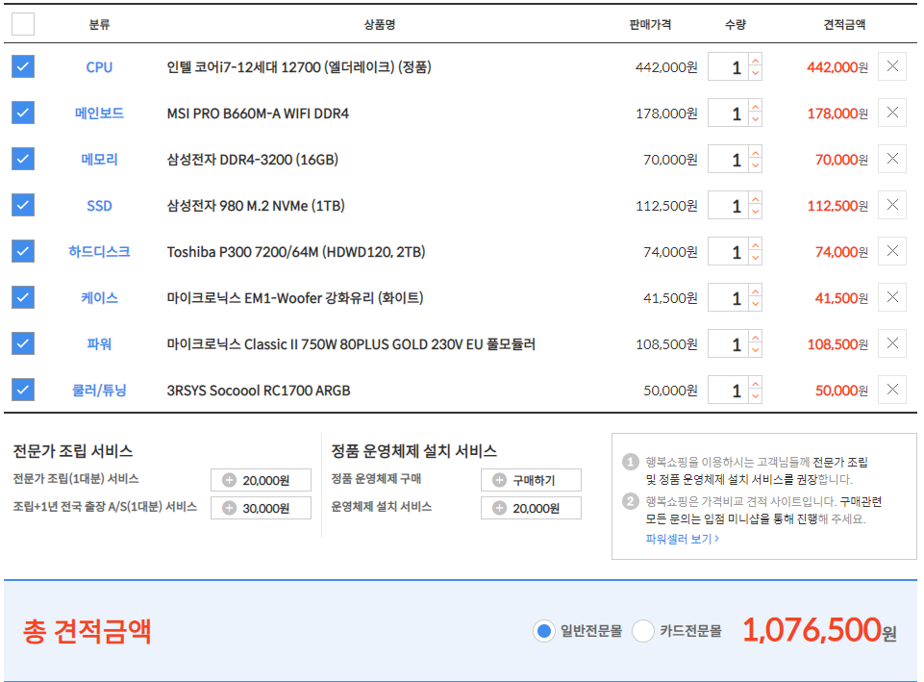
Task: Decrease 메모리 quantity with down arrow
Action: coord(756,166)
